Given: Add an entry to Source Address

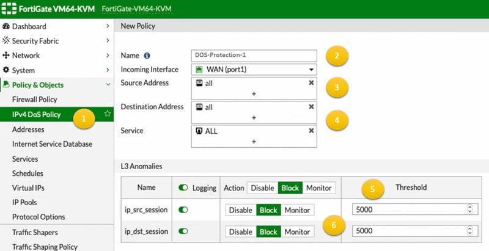Looking at the screenshot, I should 254,93.
